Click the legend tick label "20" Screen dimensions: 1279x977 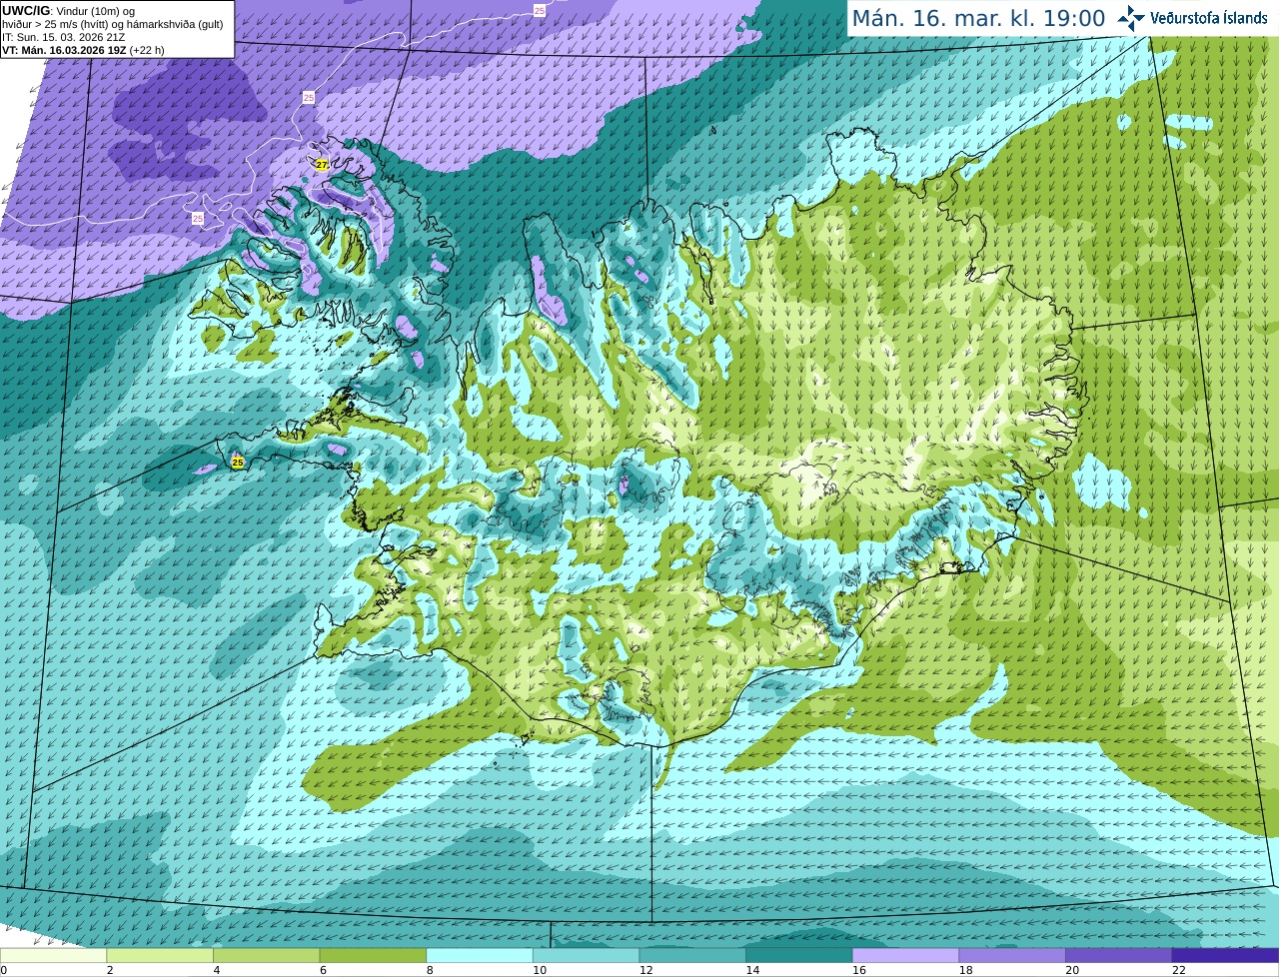pyautogui.click(x=1072, y=970)
